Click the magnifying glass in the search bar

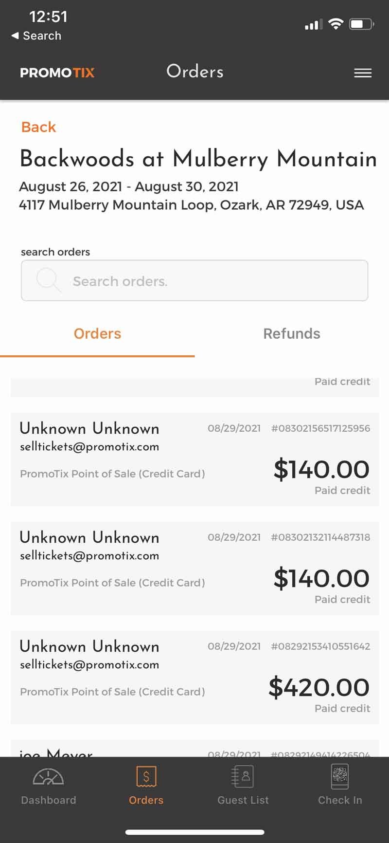48,280
